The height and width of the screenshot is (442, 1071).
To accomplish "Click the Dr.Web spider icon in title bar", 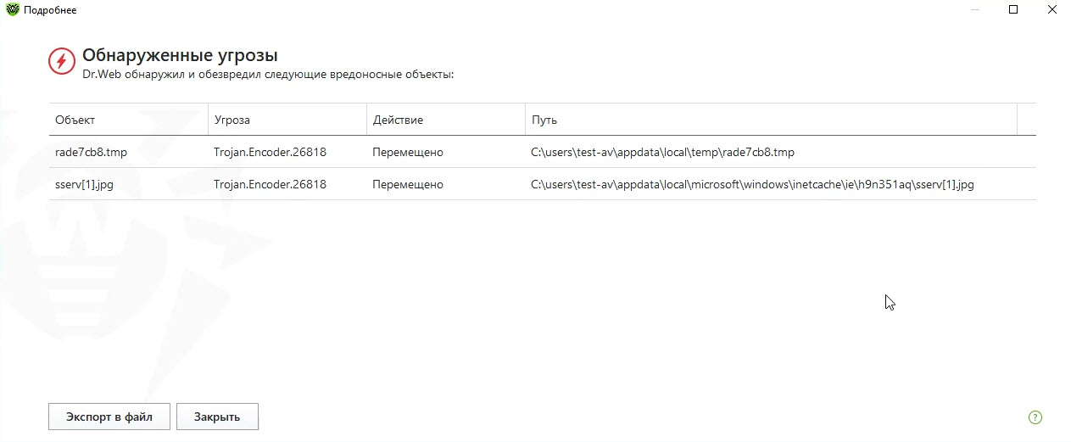I will [x=13, y=9].
